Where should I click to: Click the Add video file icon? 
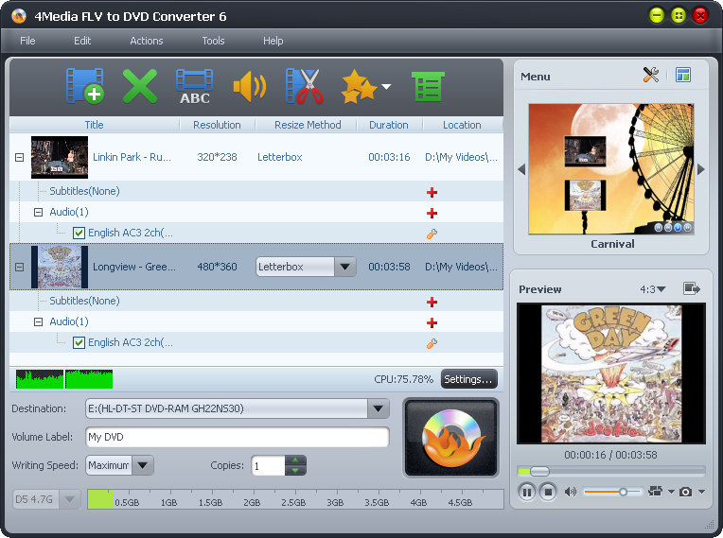[84, 86]
